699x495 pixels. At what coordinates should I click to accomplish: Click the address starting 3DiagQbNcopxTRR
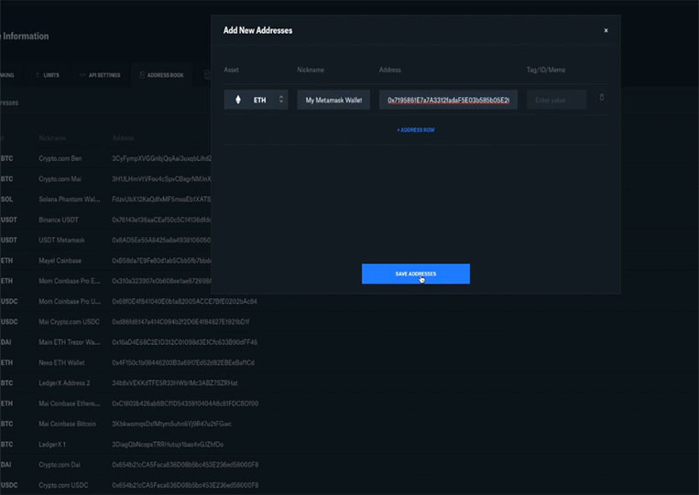[168, 445]
